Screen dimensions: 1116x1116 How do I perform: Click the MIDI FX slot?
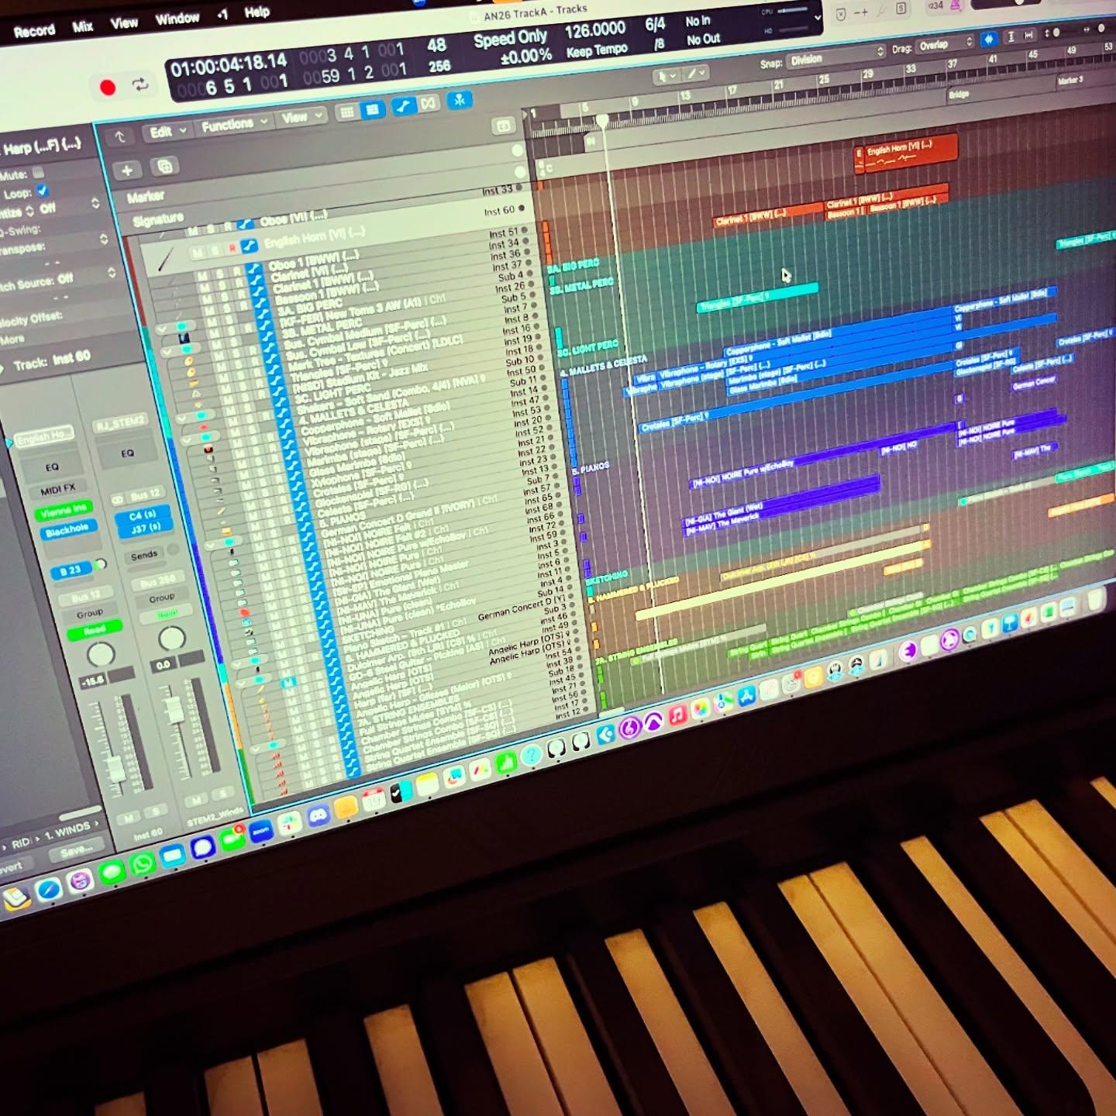57,490
